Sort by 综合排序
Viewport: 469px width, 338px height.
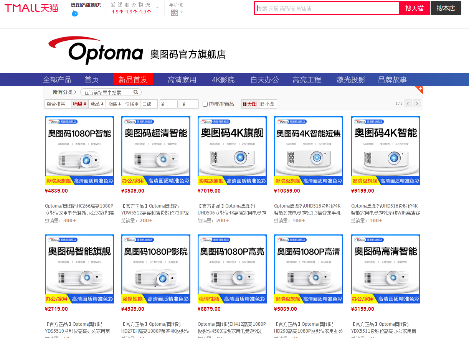(58, 104)
